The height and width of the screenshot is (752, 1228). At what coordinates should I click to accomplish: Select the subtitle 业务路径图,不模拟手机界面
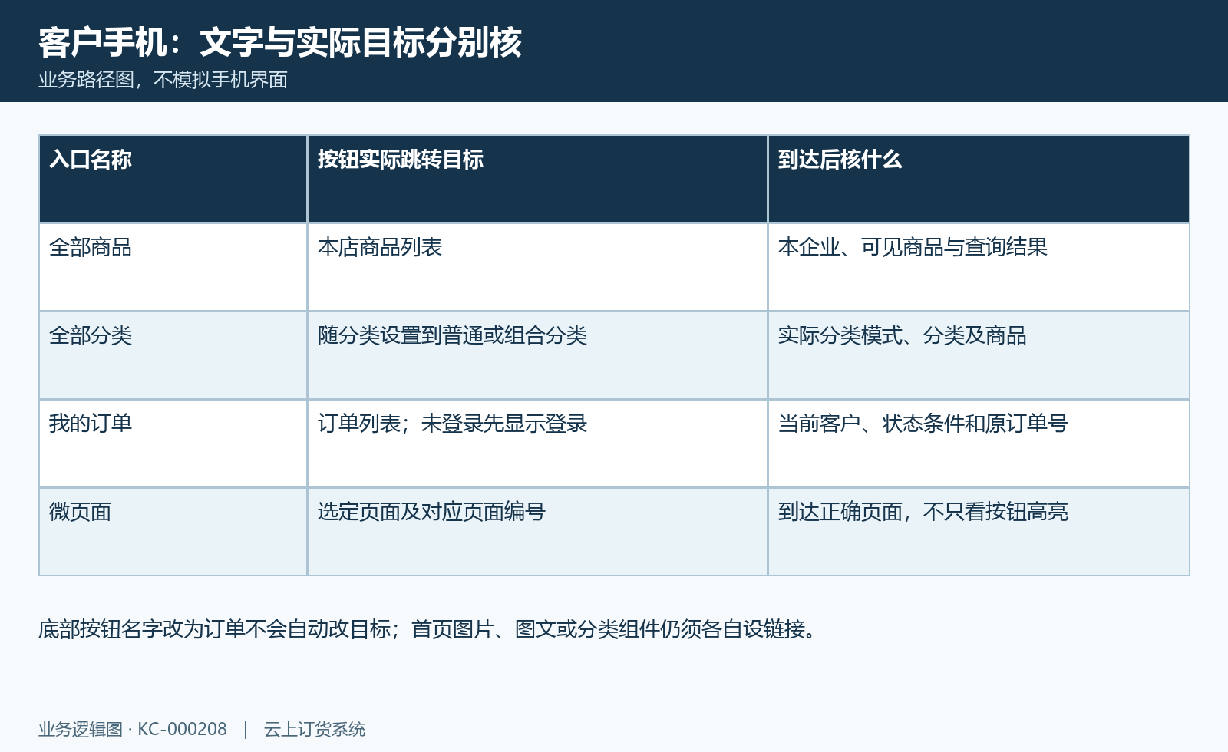pyautogui.click(x=163, y=80)
